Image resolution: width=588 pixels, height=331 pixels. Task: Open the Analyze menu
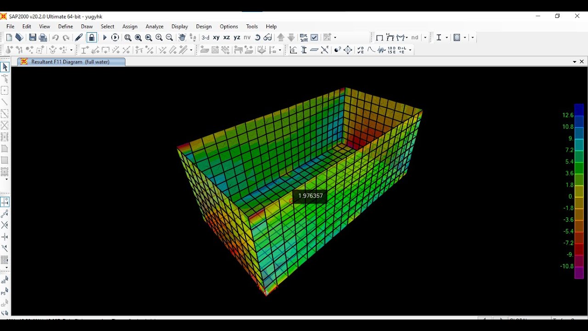[x=154, y=27]
